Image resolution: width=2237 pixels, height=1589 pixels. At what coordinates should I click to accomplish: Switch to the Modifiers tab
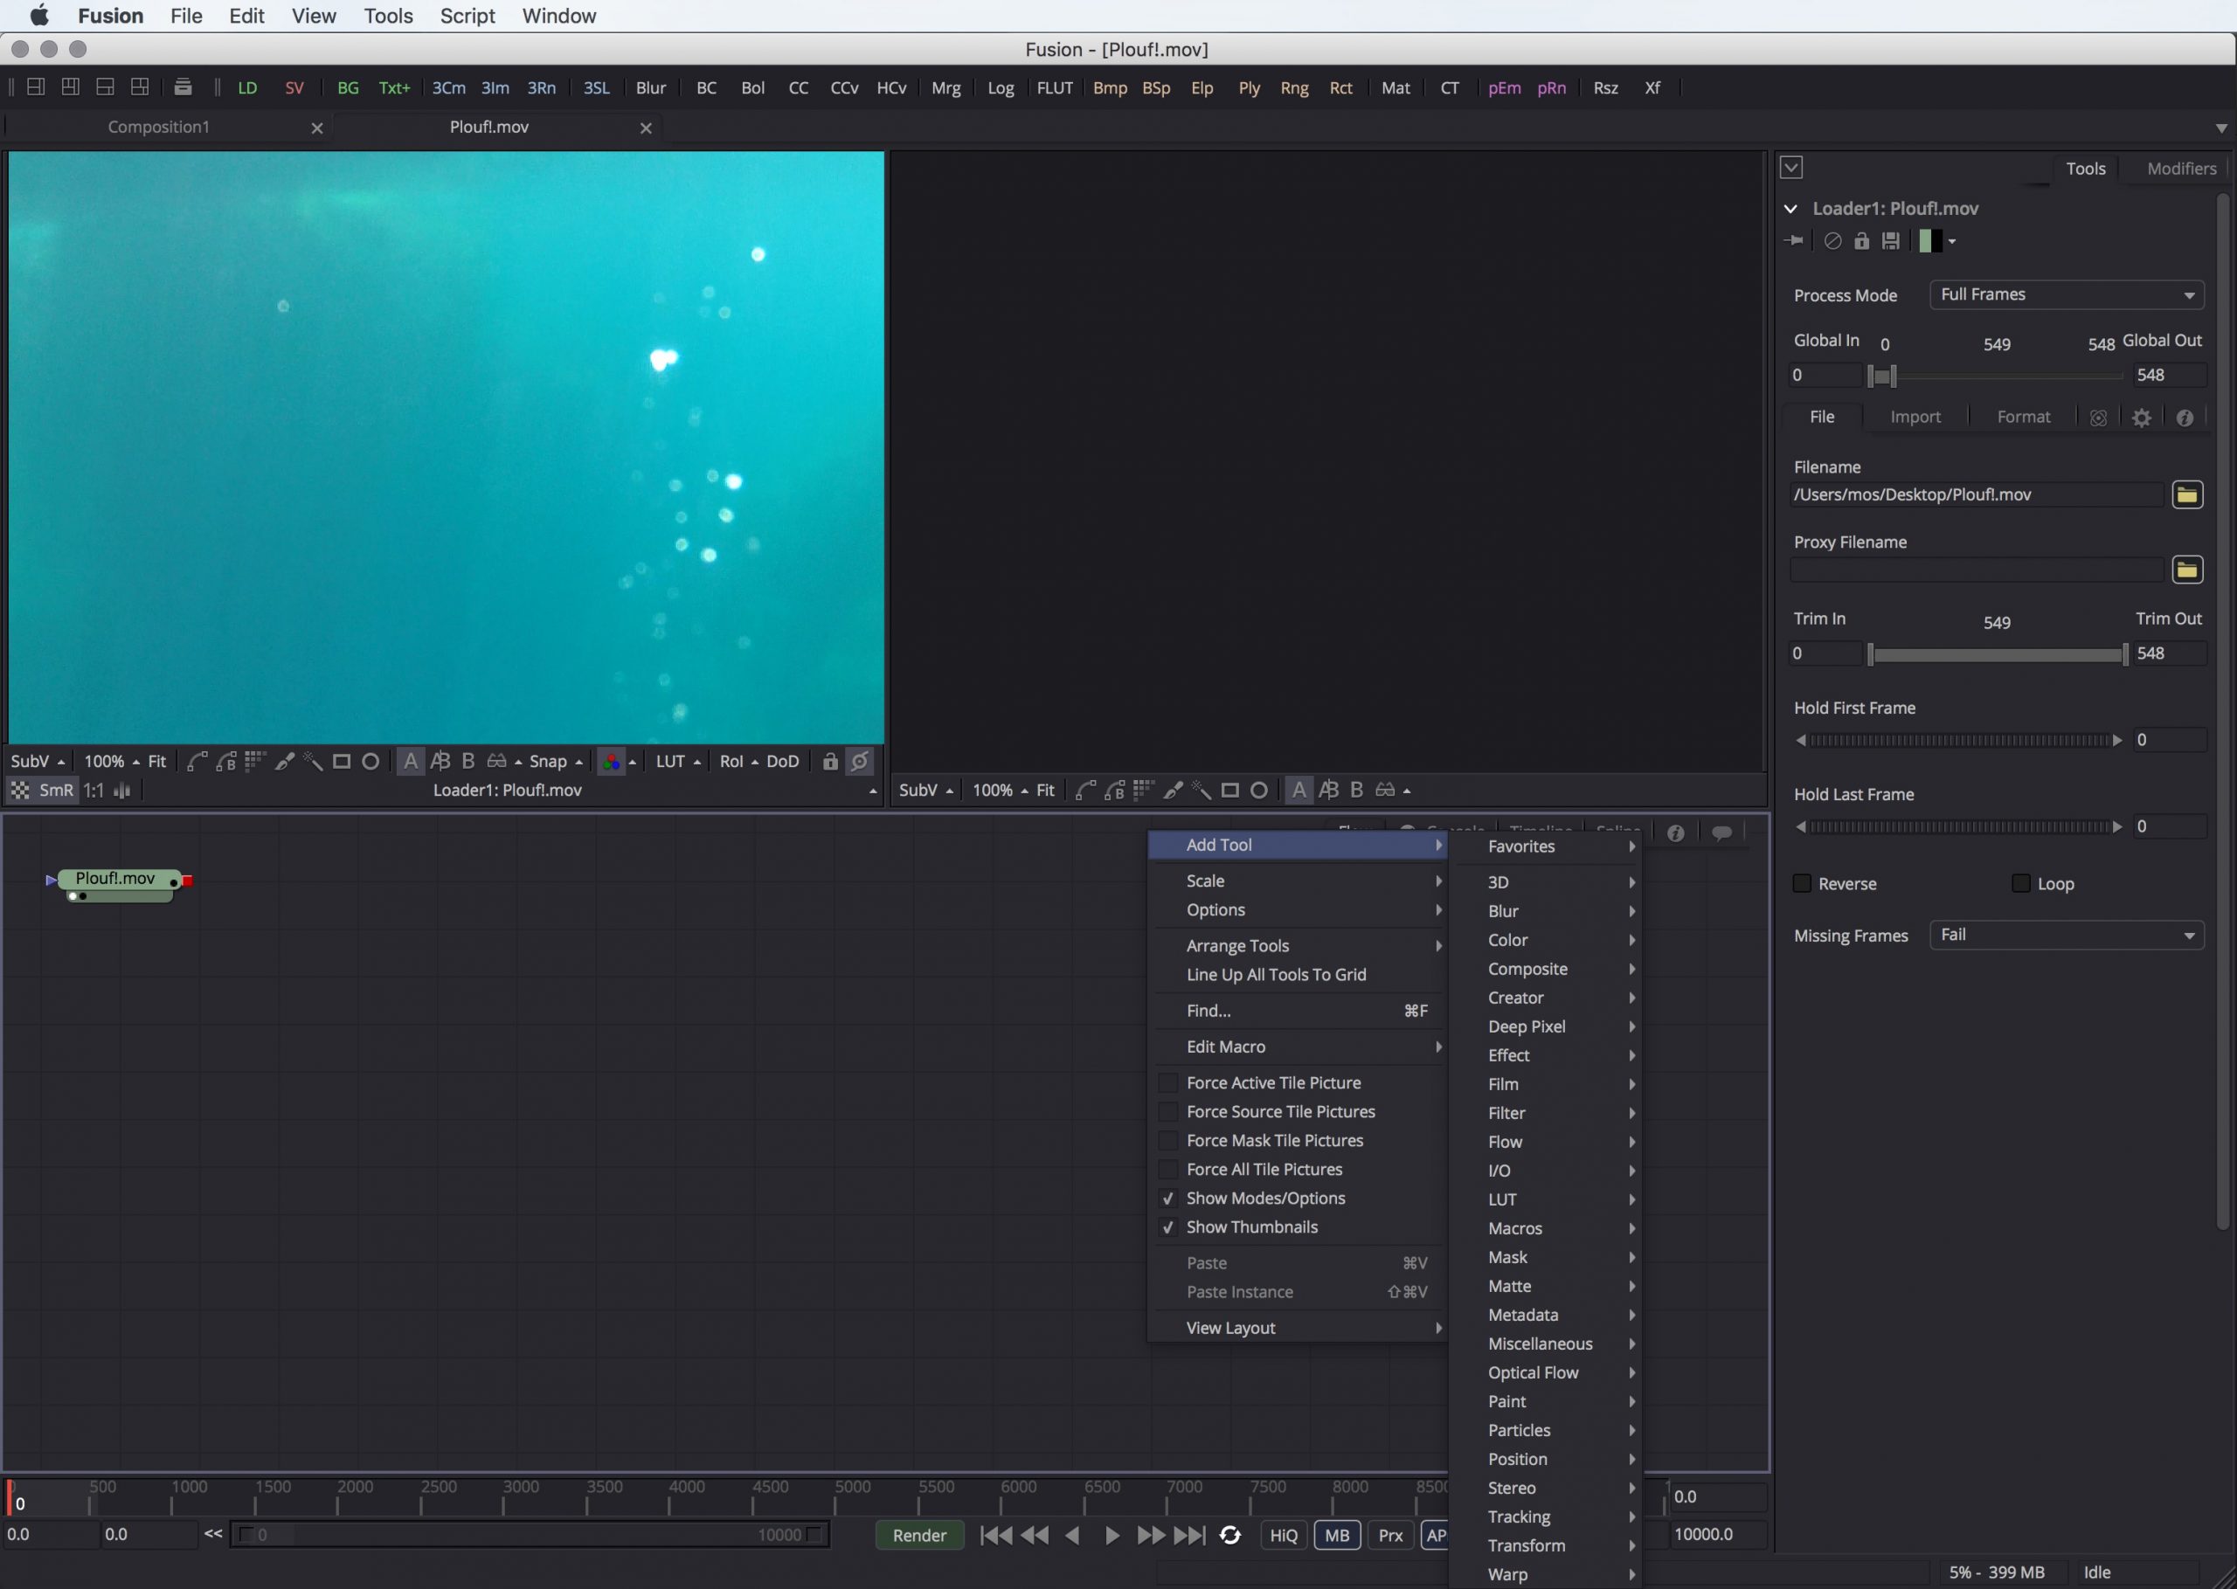2181,169
